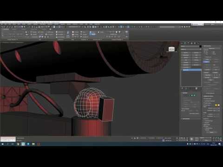Select Edge constraint radio in Edit Geometry
223x167 pixels.
pyautogui.click(x=212, y=52)
